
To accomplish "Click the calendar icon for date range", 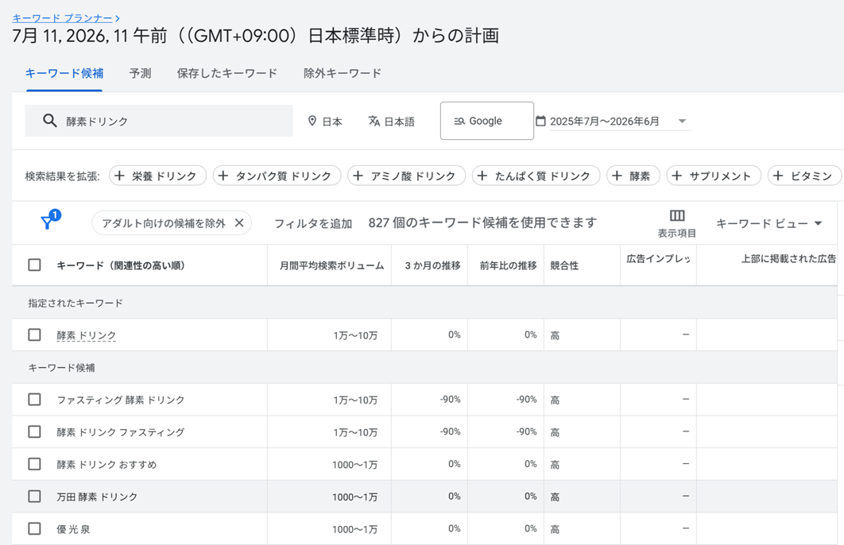I will [x=540, y=121].
